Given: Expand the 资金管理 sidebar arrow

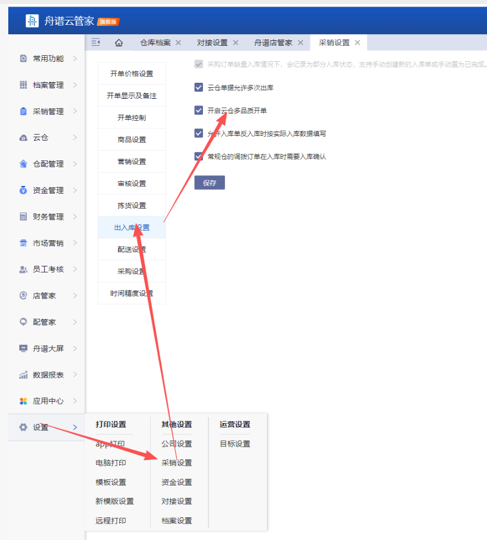Looking at the screenshot, I should (74, 190).
